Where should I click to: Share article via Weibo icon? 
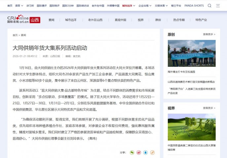click(139, 152)
